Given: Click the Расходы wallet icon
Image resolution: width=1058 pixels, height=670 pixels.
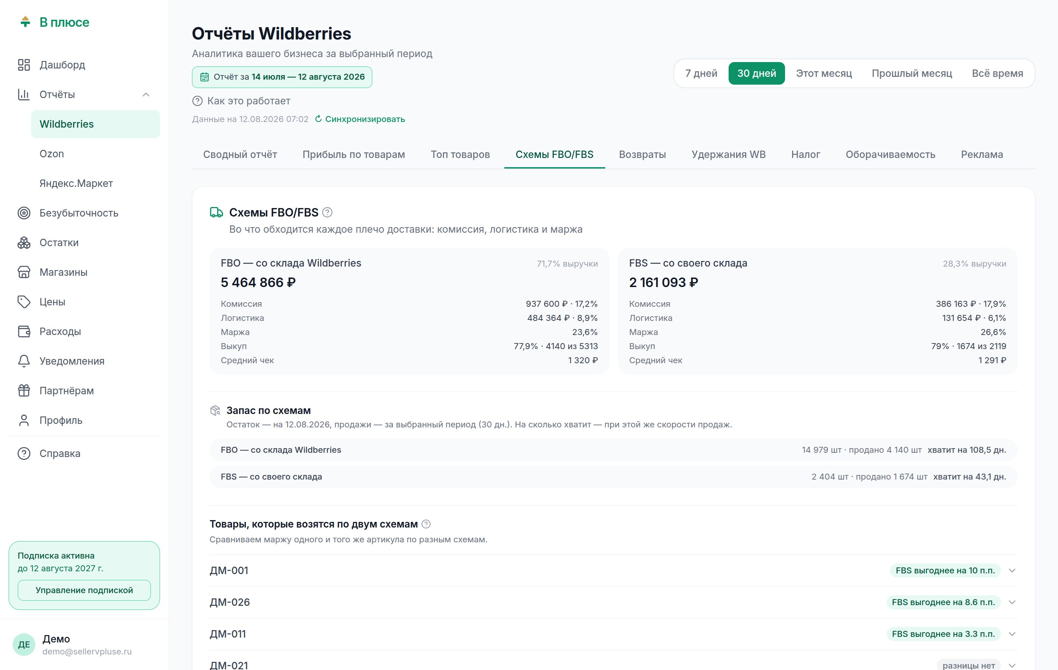Looking at the screenshot, I should pos(24,331).
